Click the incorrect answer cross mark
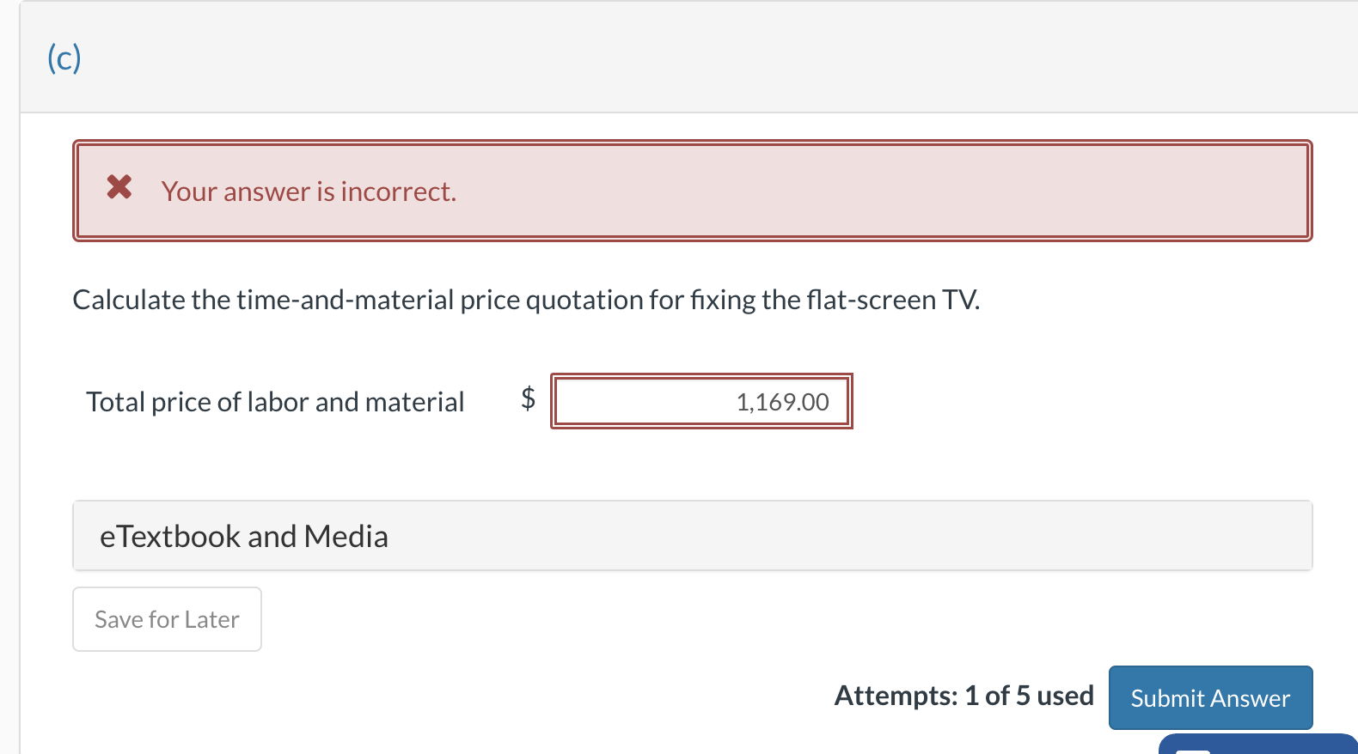Screen dimensions: 1358x754 (x=119, y=189)
